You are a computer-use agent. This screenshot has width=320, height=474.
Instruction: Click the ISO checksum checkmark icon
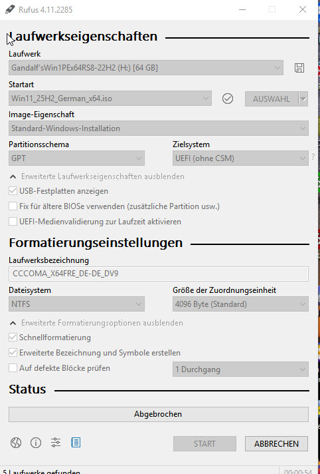pyautogui.click(x=228, y=99)
